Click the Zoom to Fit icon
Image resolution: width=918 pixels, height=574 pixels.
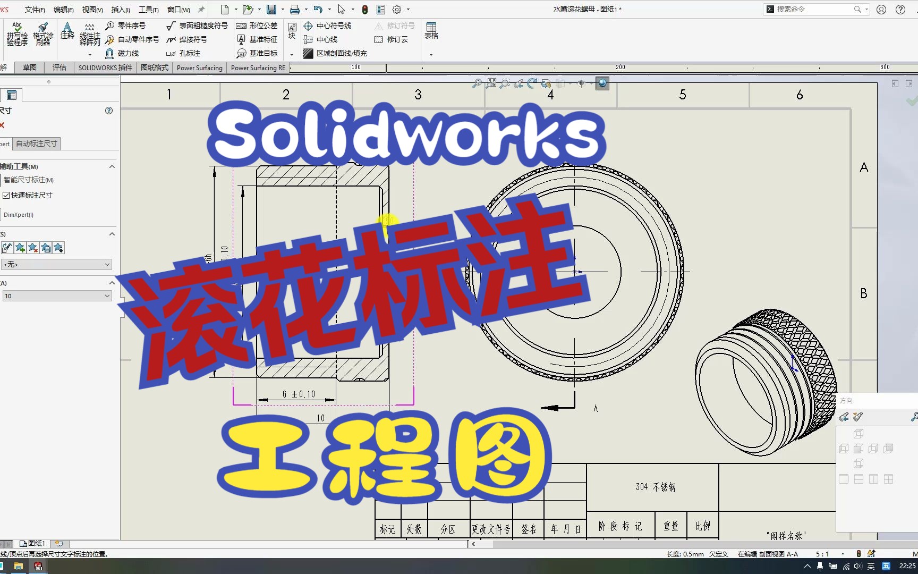tap(477, 83)
